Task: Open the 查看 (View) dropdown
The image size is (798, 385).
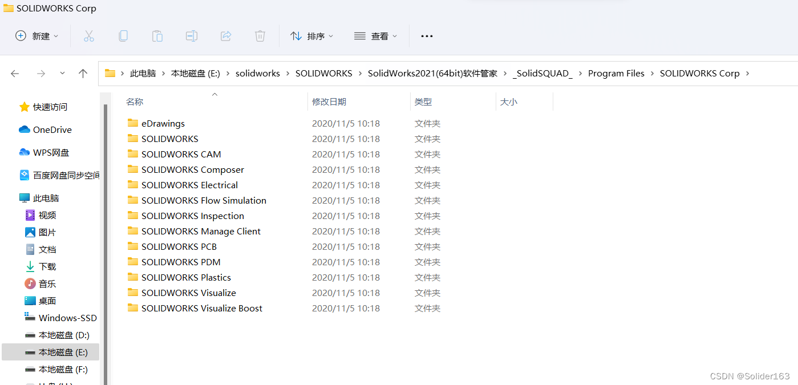Action: (375, 36)
